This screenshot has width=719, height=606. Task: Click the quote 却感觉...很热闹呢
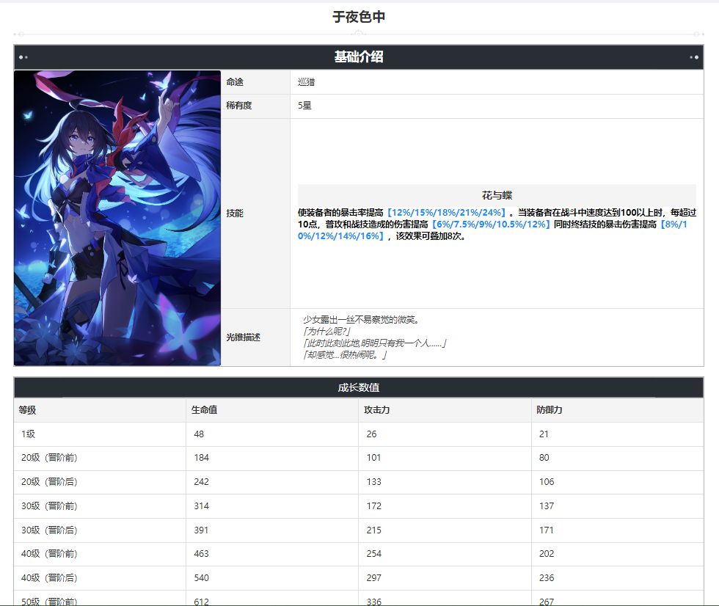click(x=345, y=355)
